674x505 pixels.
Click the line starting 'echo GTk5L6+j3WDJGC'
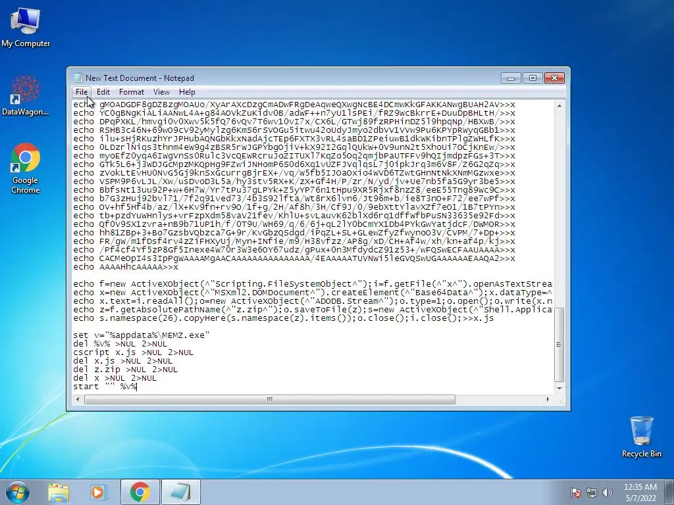click(x=294, y=164)
